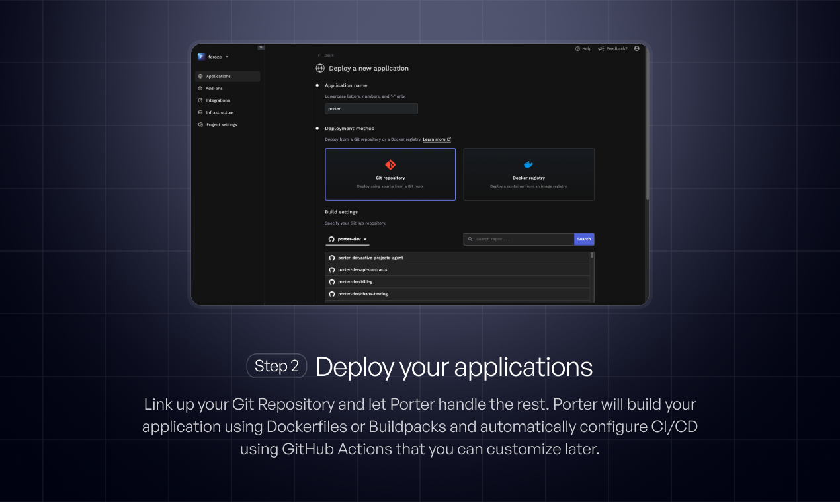This screenshot has width=840, height=502.
Task: Select porter-dev/billing repo row
Action: (x=458, y=281)
